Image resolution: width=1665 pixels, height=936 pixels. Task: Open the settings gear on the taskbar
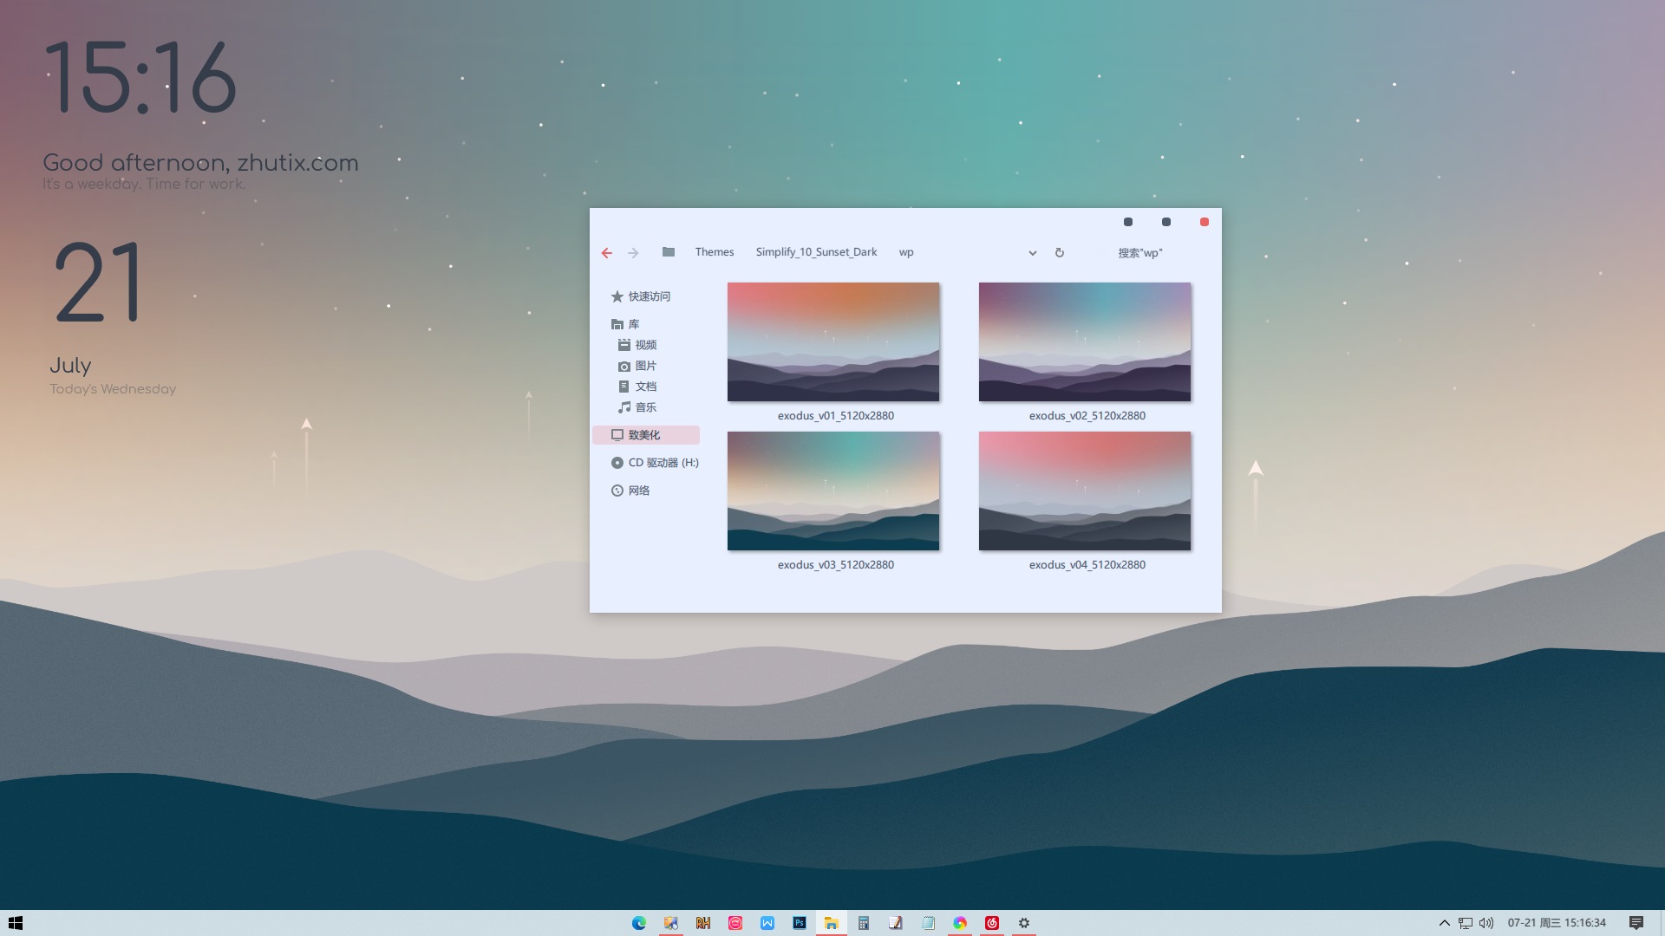1024,923
